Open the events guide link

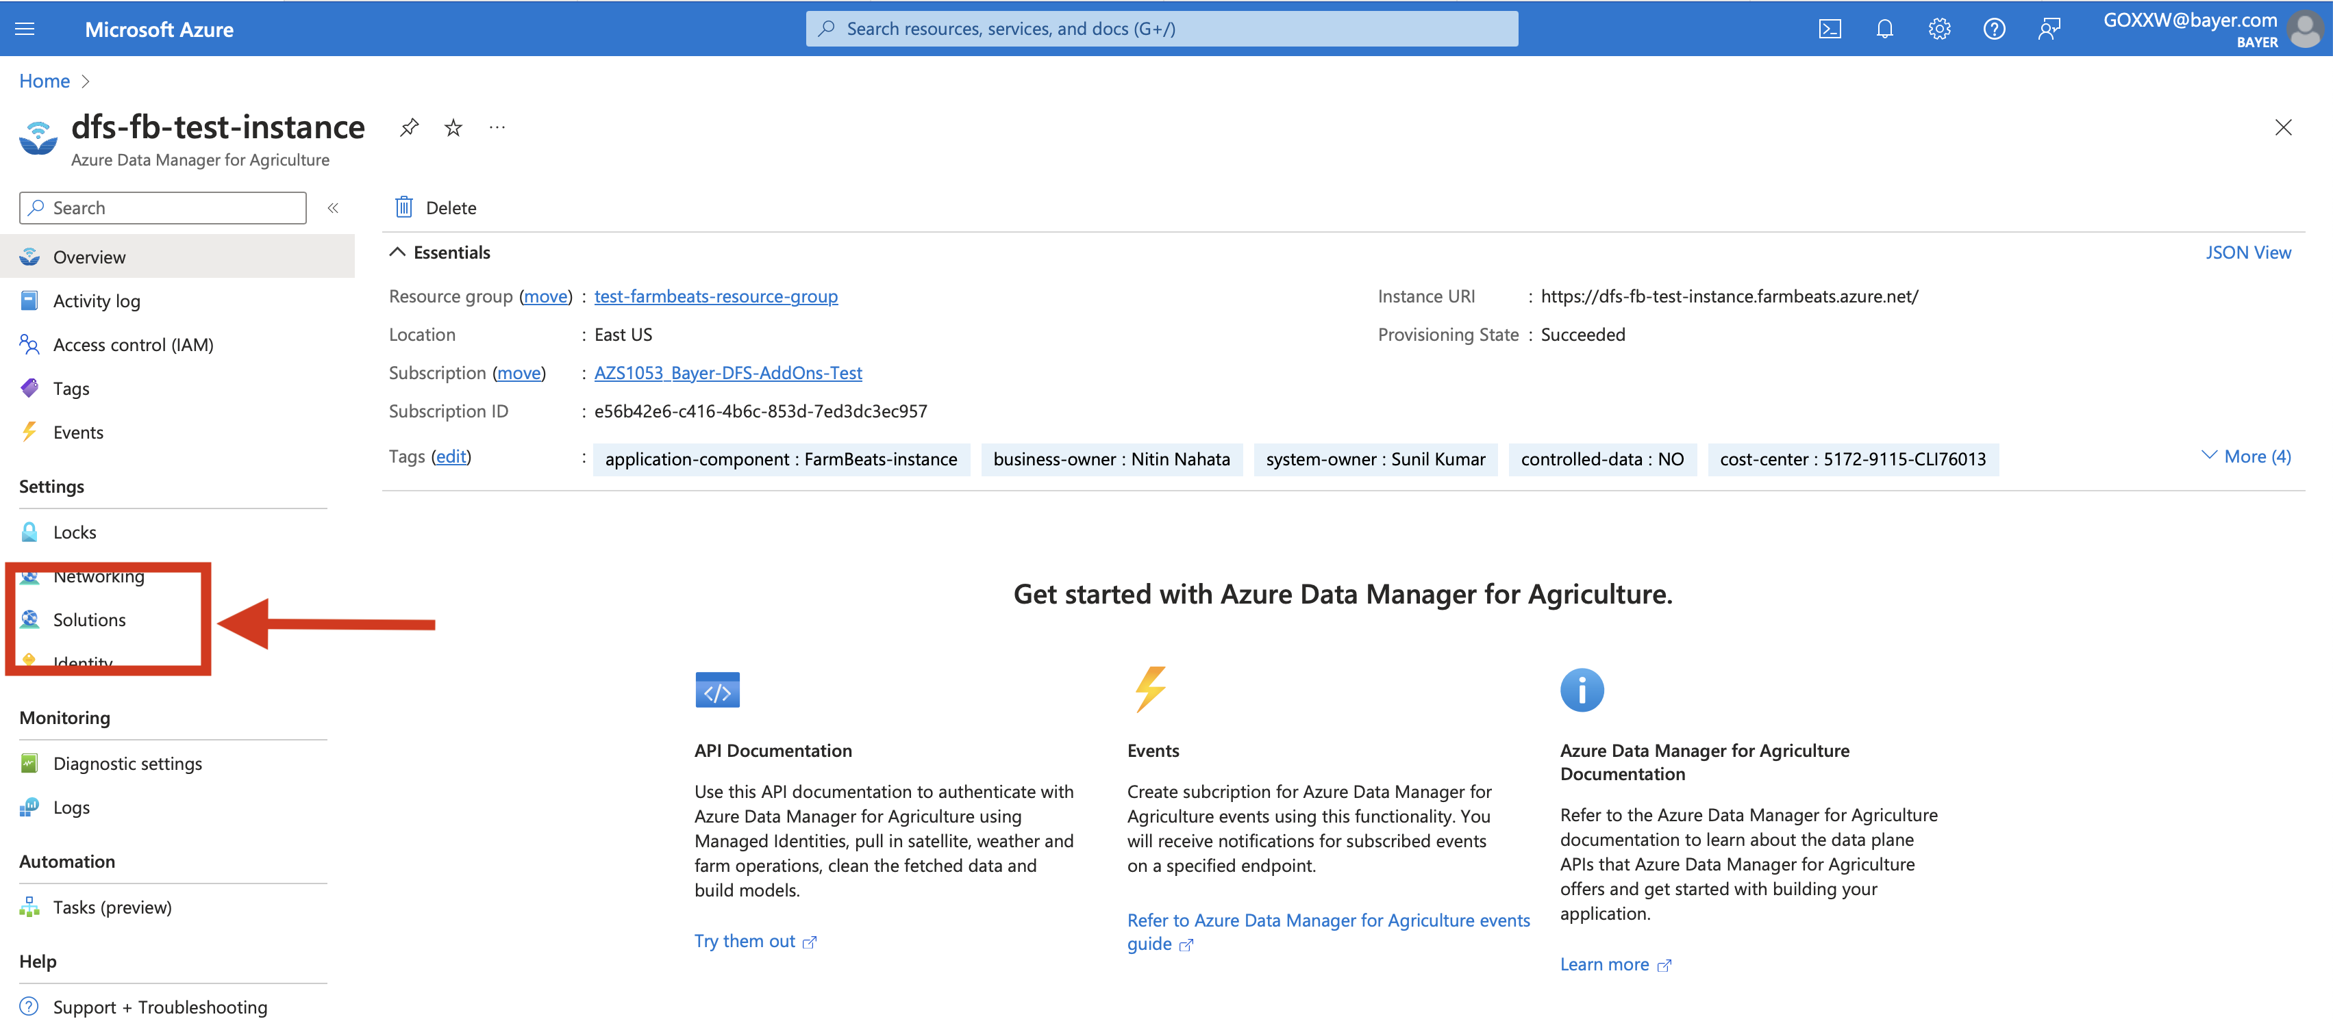[x=1327, y=931]
